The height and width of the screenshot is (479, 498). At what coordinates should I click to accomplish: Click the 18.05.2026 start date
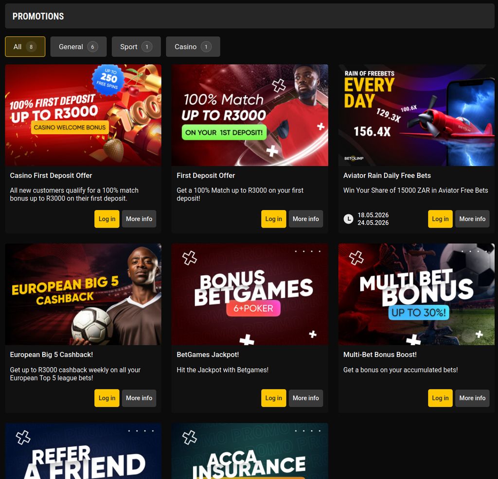373,215
